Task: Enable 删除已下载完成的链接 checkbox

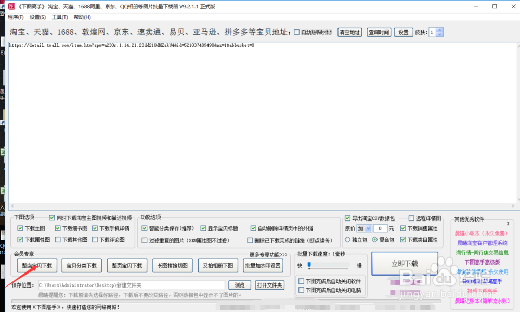Action: tap(250, 240)
